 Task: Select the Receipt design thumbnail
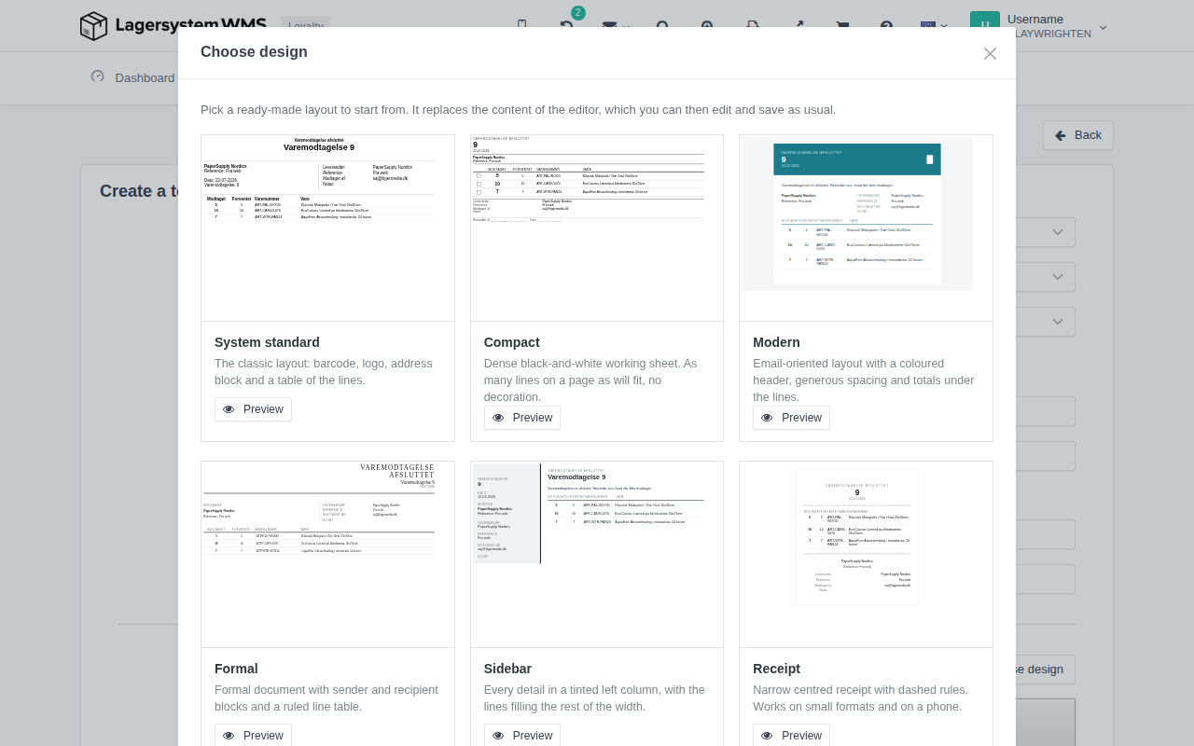pyautogui.click(x=866, y=555)
